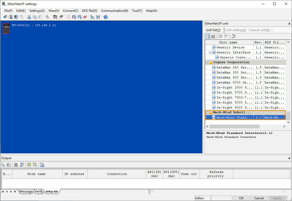Select the Paste icon on the main toolbar
Screen dimensions: 292x201
(x=40, y=17)
